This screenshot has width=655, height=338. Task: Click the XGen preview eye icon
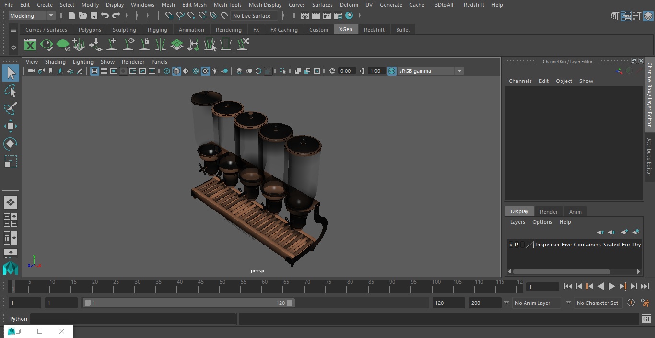47,45
